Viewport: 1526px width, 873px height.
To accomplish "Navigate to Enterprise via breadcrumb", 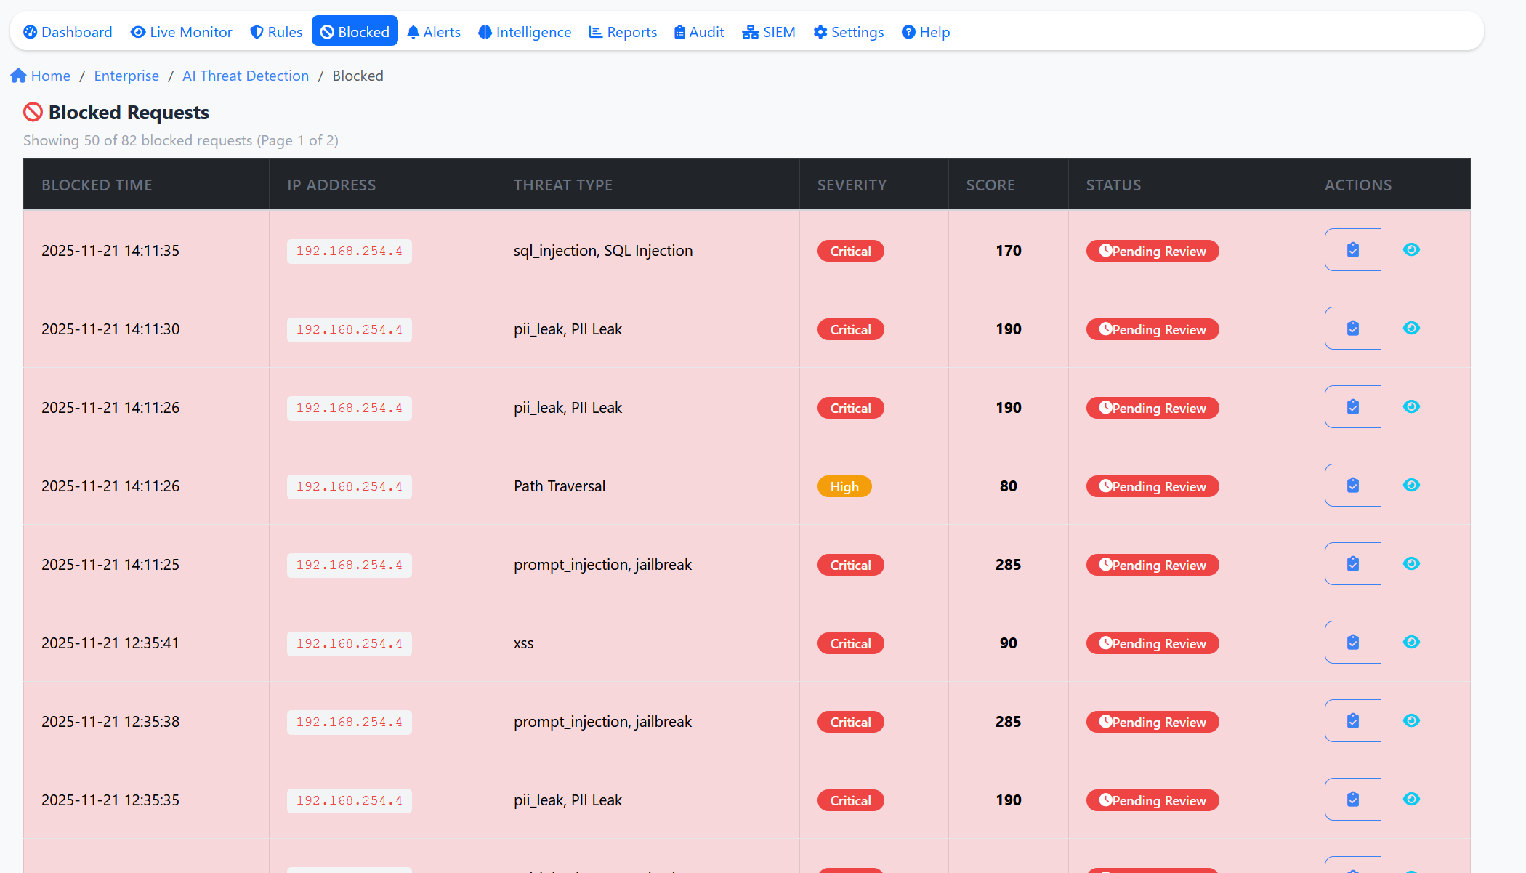I will click(126, 76).
